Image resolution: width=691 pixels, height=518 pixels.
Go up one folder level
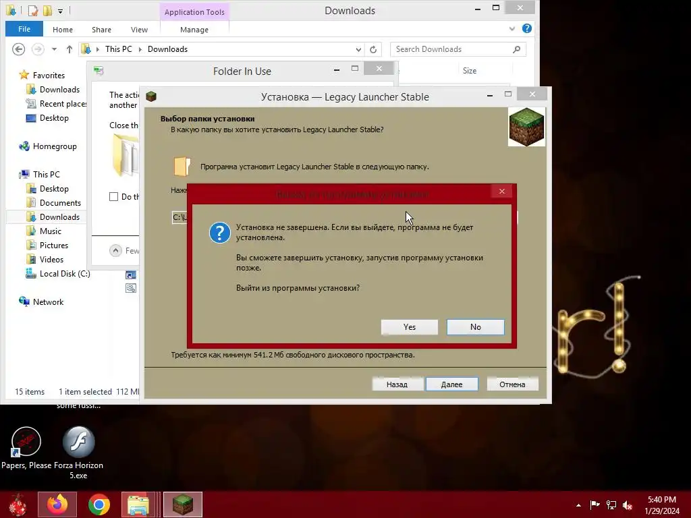pos(70,49)
